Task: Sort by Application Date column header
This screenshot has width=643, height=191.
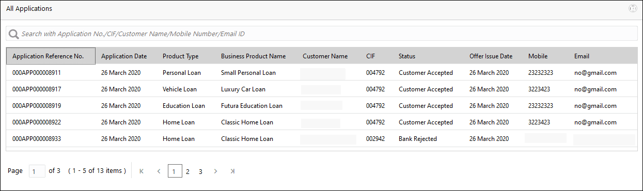Action: coord(124,56)
